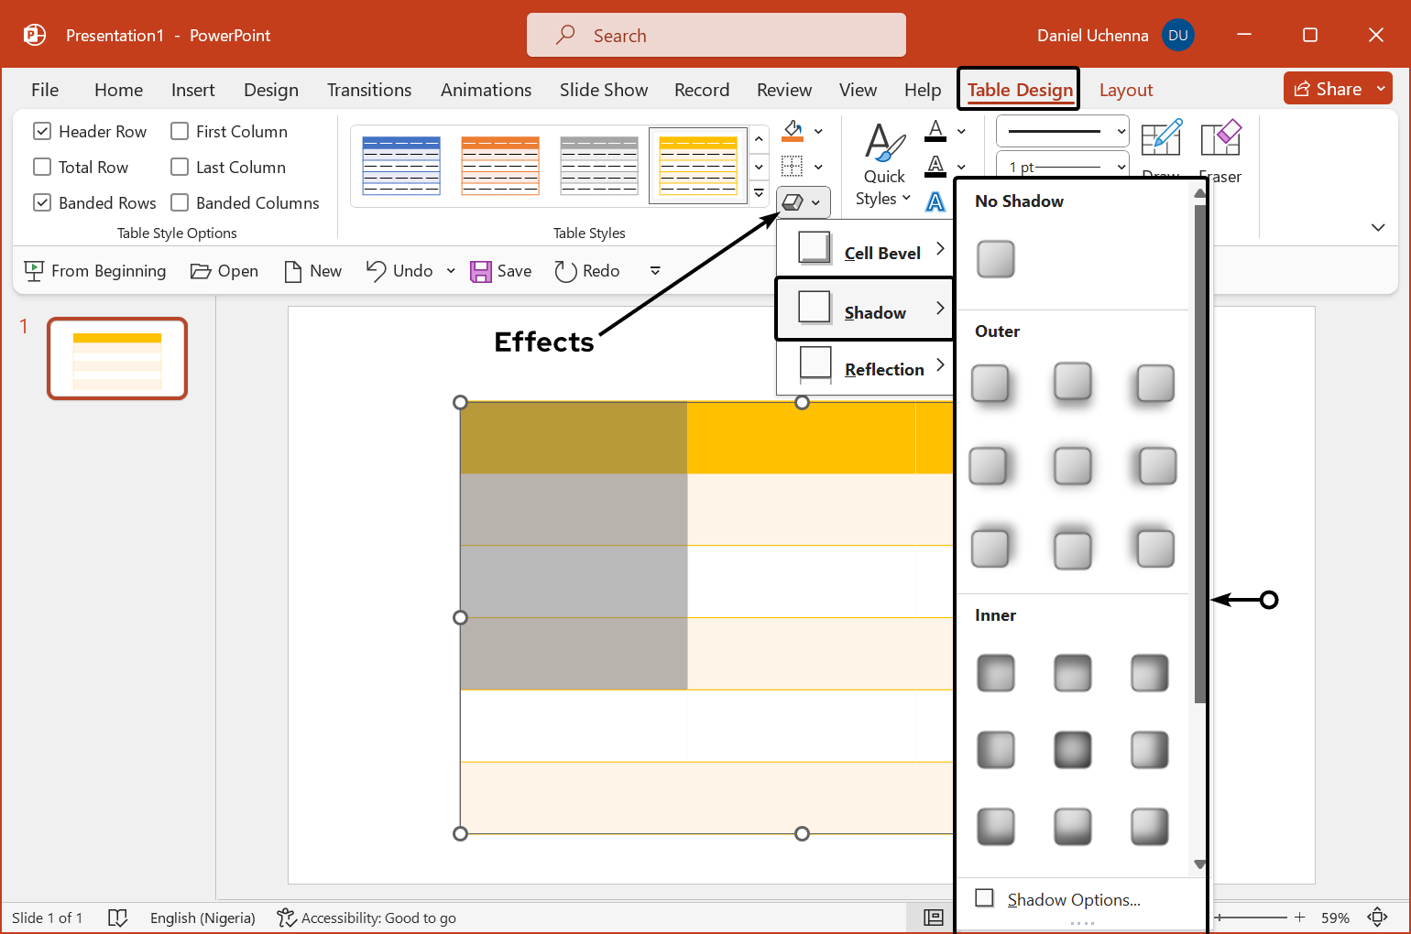Select the No Shadow preset thumbnail

(x=995, y=259)
